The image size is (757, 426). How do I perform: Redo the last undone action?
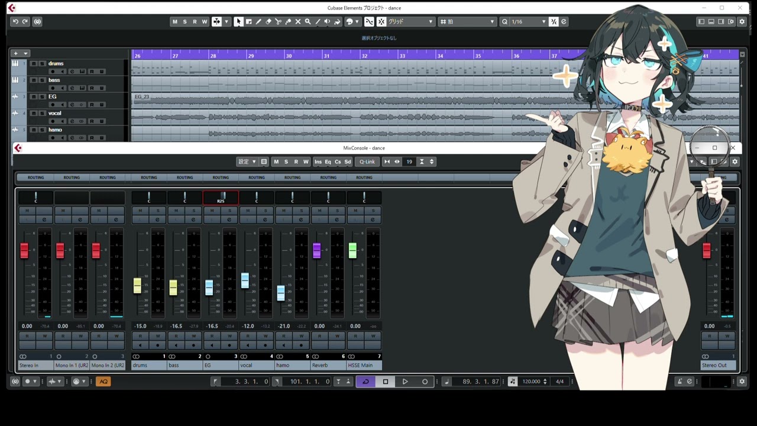(25, 21)
